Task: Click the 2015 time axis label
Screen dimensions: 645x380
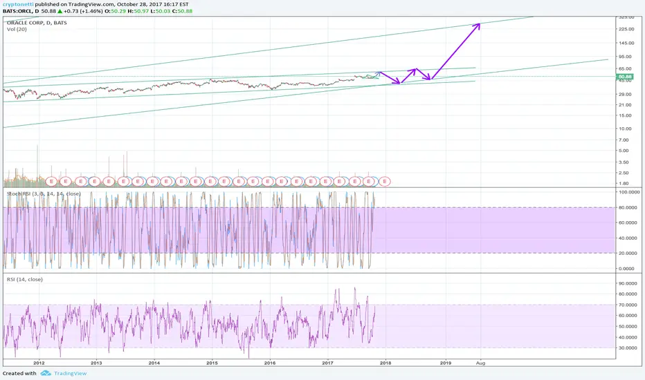Action: pyautogui.click(x=212, y=363)
